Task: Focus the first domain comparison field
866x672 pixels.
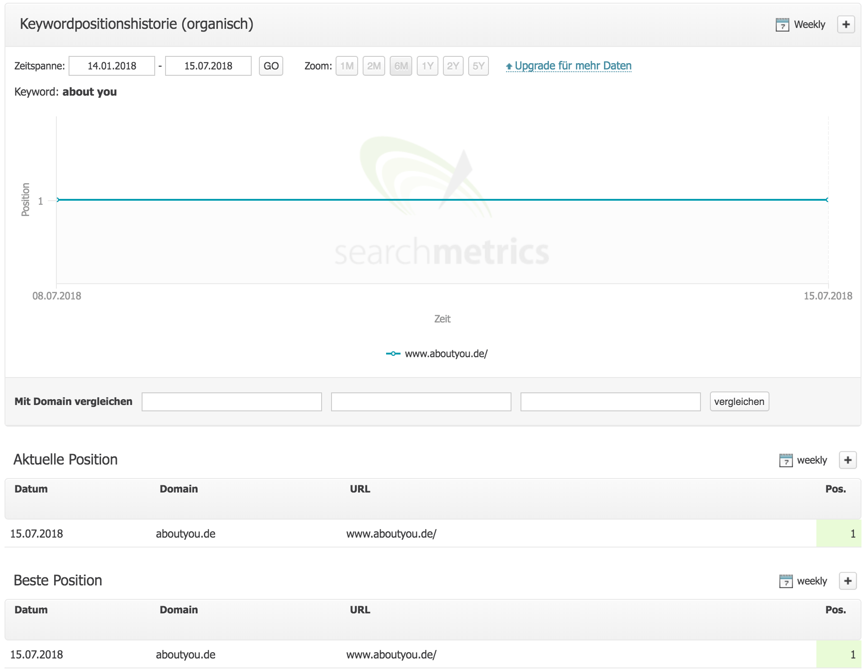Action: pyautogui.click(x=232, y=401)
